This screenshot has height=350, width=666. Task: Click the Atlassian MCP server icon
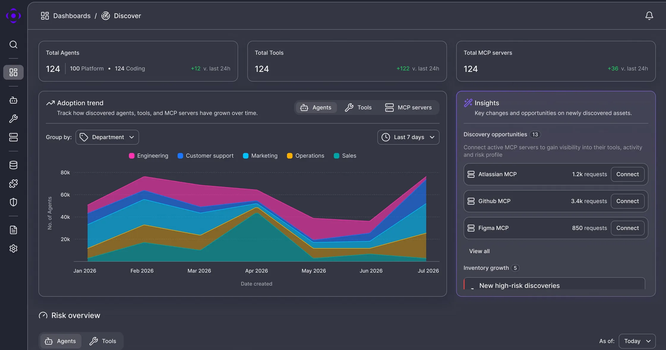coord(471,174)
